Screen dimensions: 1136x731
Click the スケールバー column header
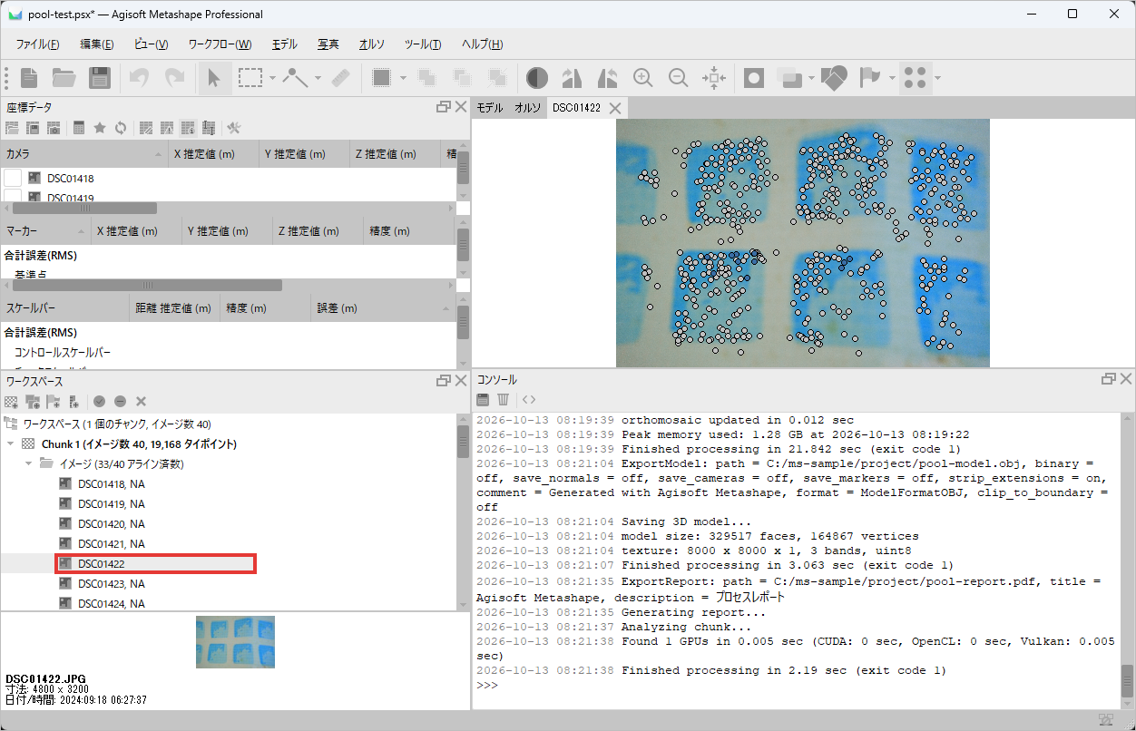(x=65, y=308)
